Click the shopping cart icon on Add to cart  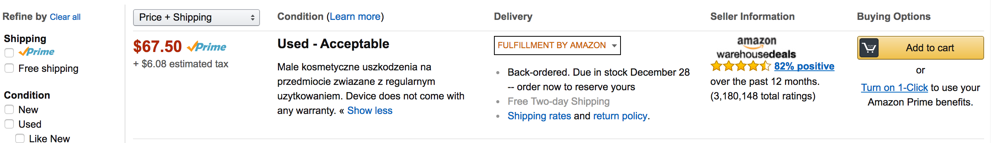click(x=869, y=48)
